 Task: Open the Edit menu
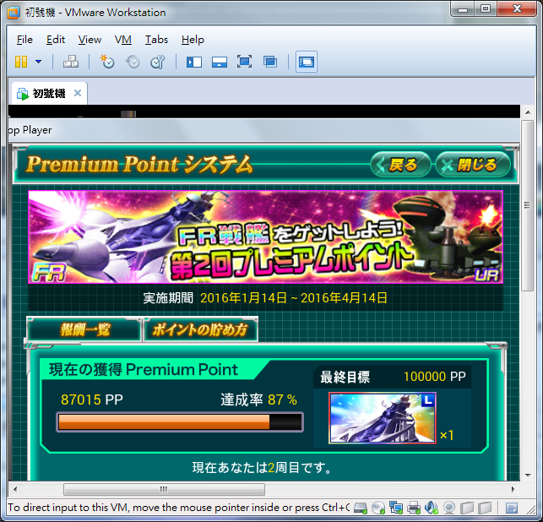pos(56,40)
